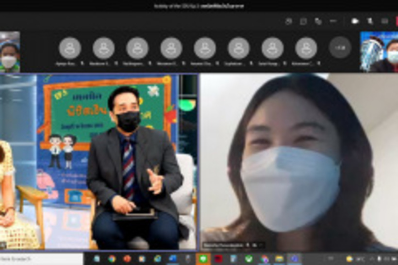Select the first participant avatar in the strip
The height and width of the screenshot is (265, 398).
click(70, 48)
